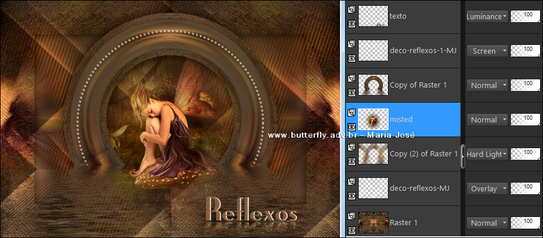Image resolution: width=543 pixels, height=238 pixels.
Task: Click opacity field of Copy of Raster 1
Action: pyautogui.click(x=525, y=85)
